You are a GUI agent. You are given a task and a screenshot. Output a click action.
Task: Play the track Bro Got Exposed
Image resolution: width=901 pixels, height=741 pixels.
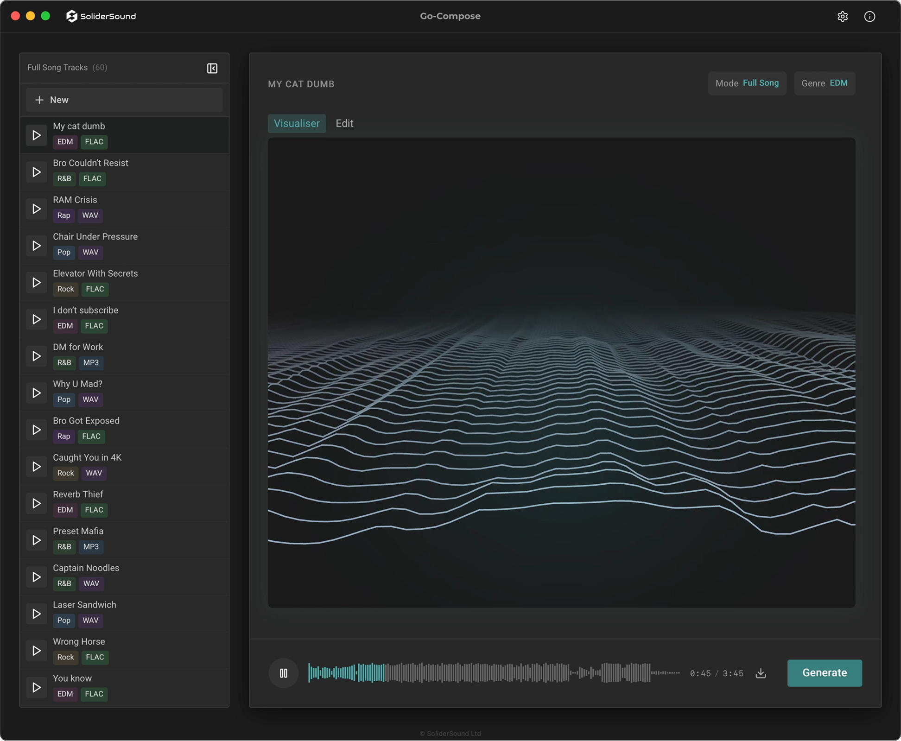(37, 430)
